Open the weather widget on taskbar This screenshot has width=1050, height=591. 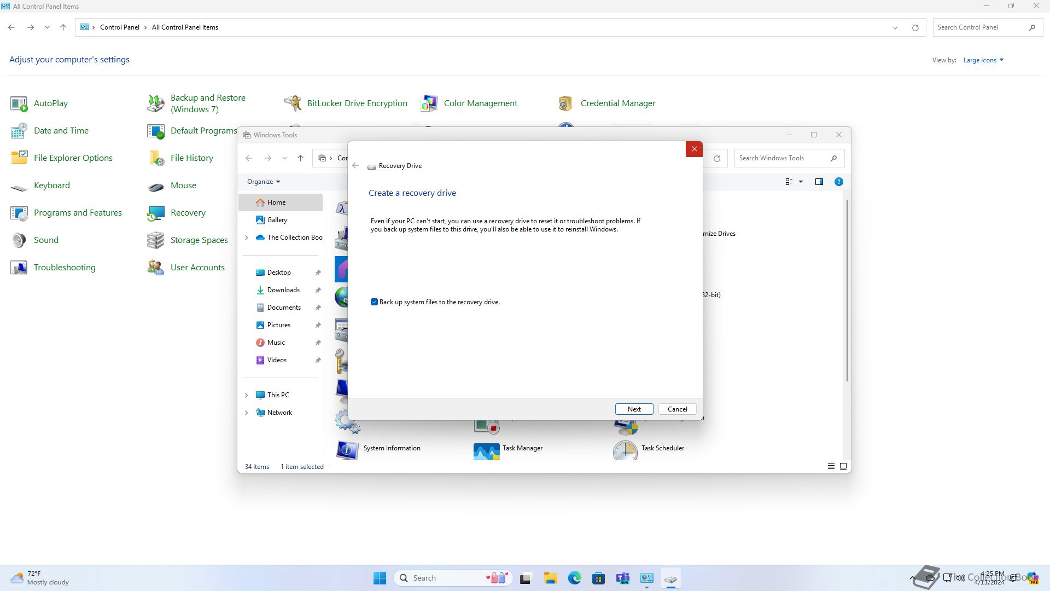[x=41, y=578]
